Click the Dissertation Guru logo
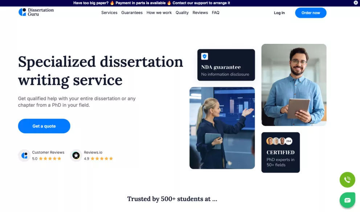Viewport: 360px width, 212px height. pos(36,12)
